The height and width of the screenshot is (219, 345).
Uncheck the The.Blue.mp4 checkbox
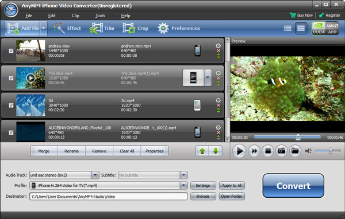click(11, 78)
